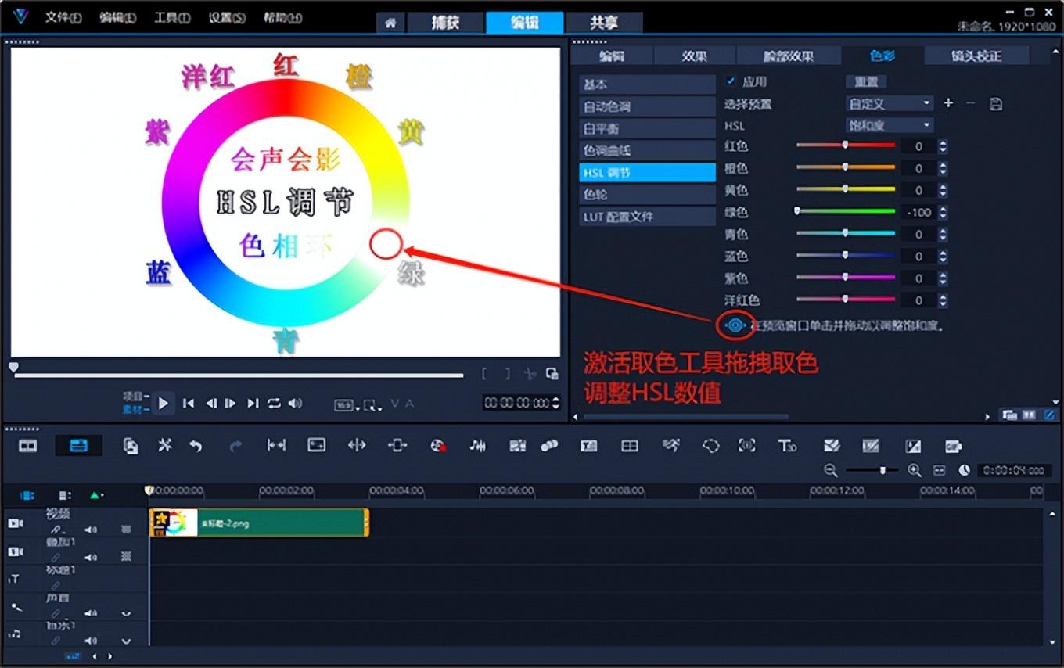Select LUT 配置文件 category
This screenshot has height=668, width=1064.
(648, 216)
